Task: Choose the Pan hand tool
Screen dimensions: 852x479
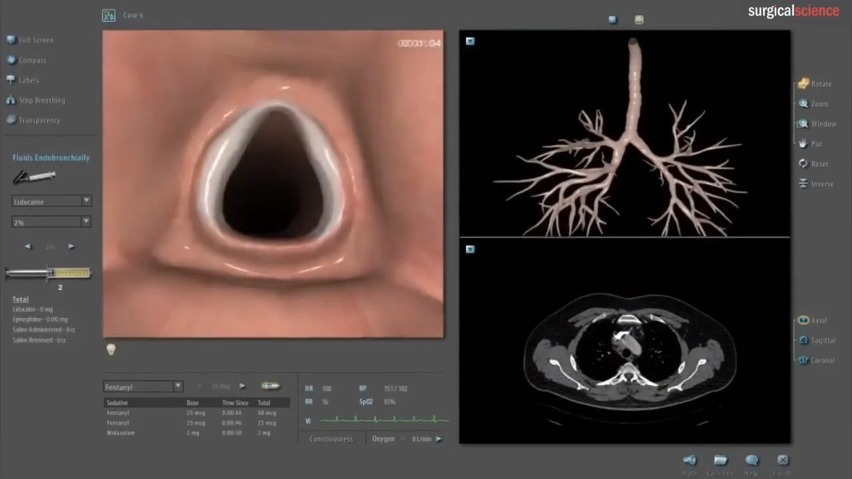Action: click(803, 144)
